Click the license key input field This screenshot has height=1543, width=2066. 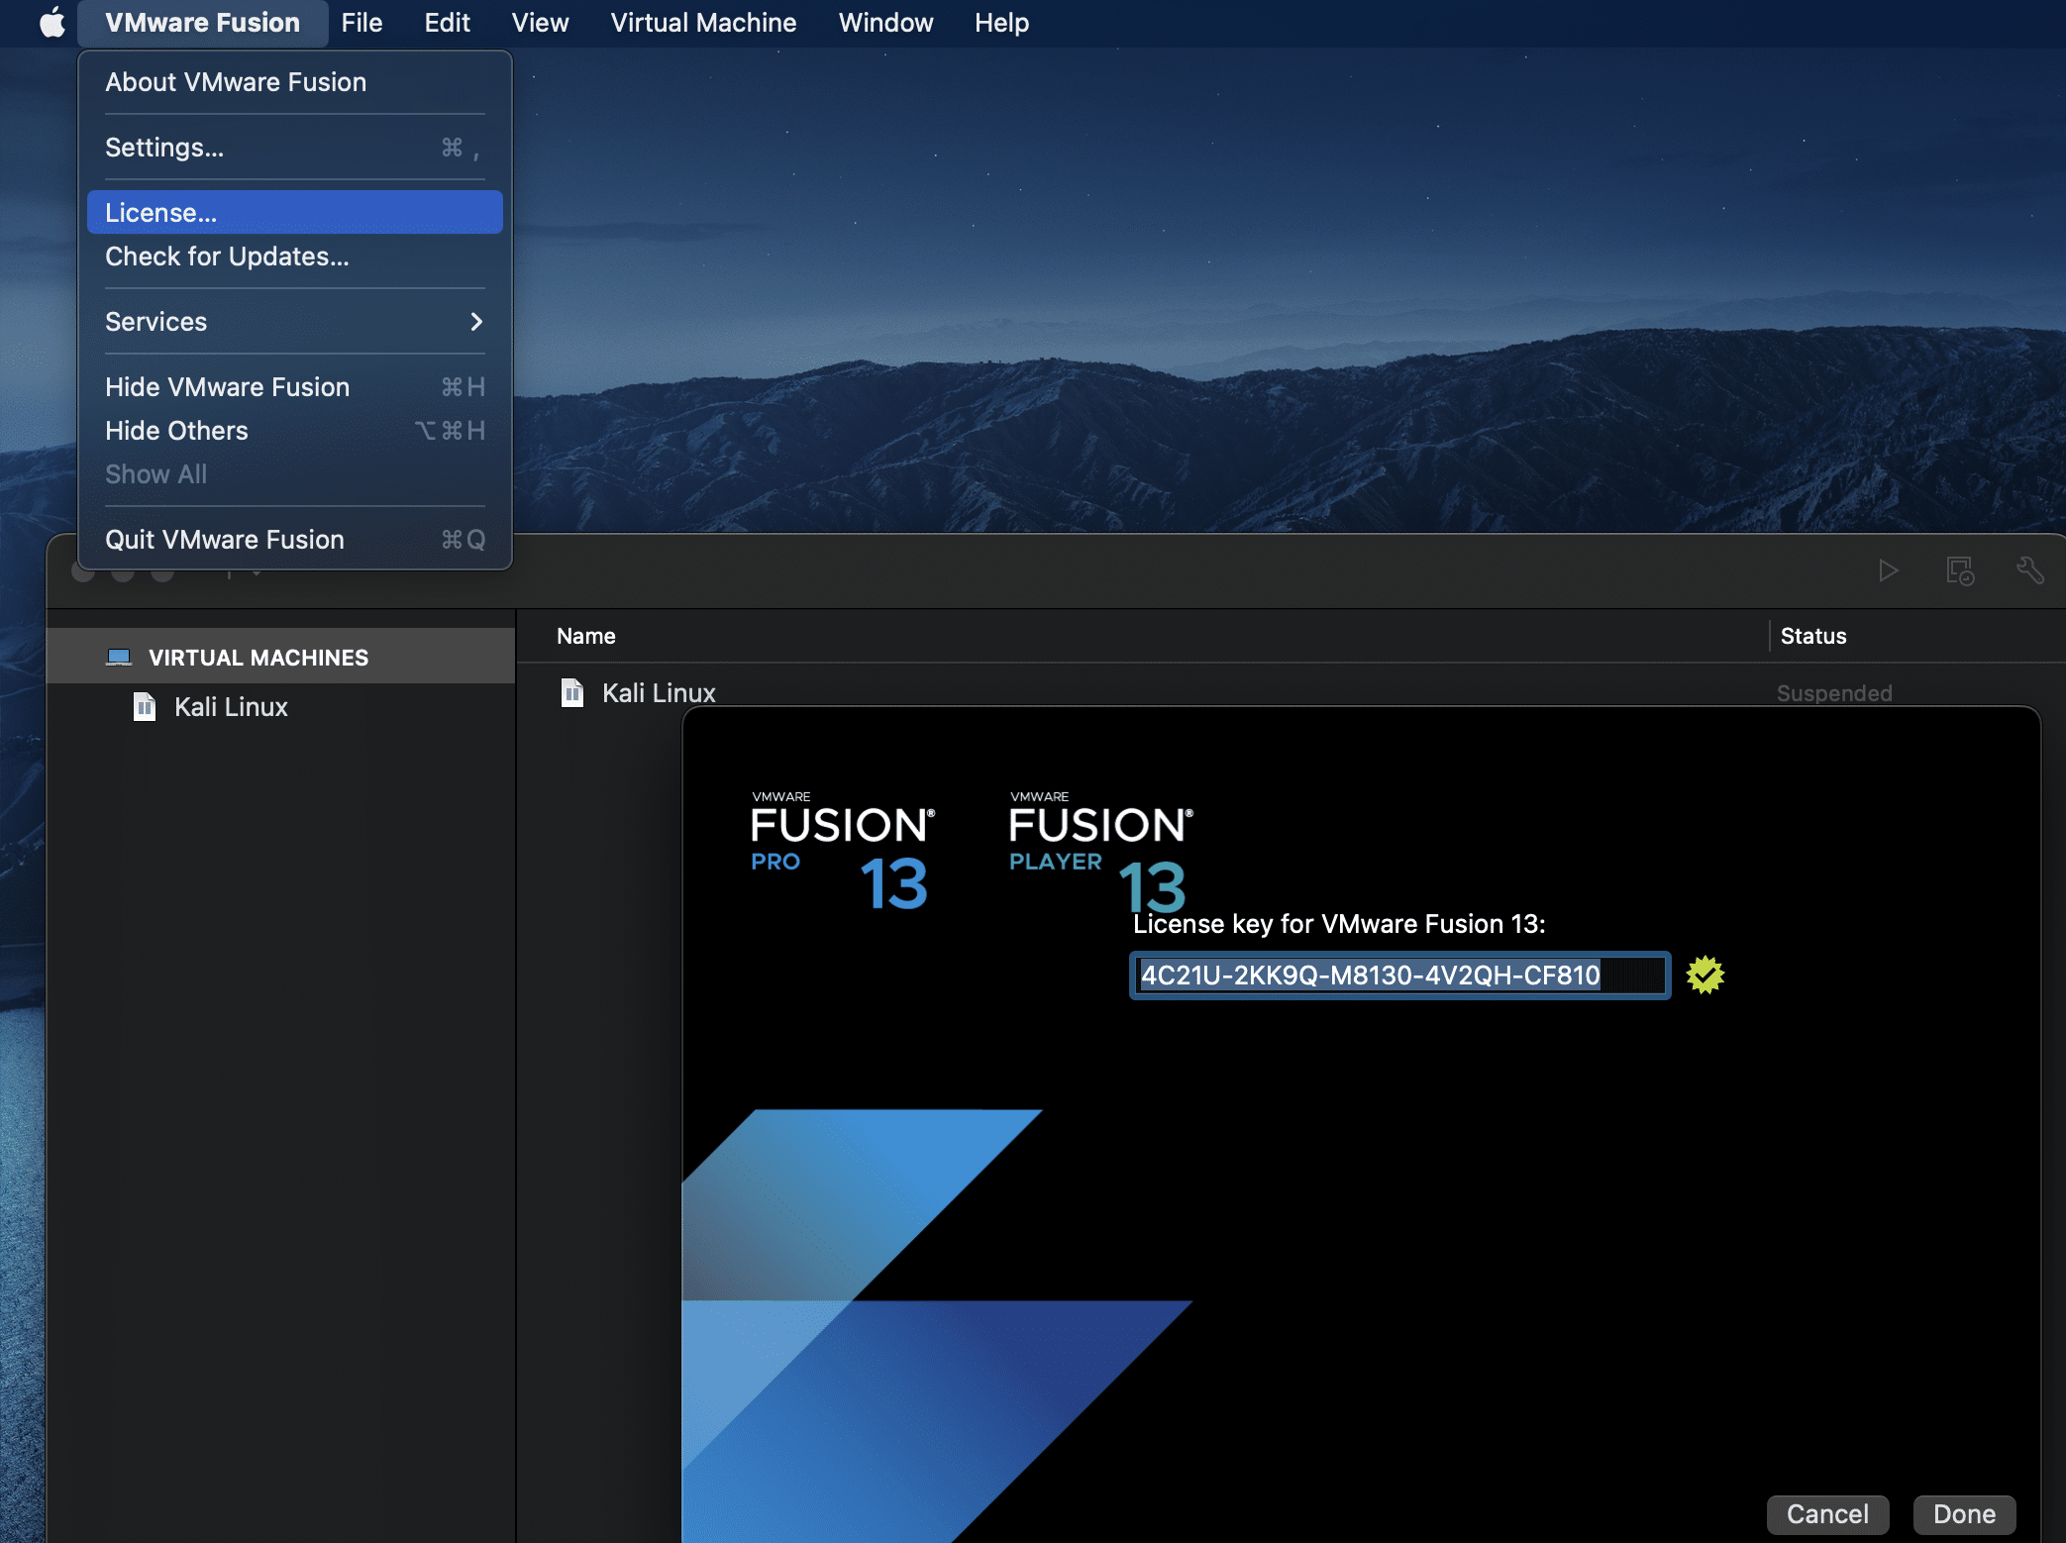pyautogui.click(x=1398, y=976)
